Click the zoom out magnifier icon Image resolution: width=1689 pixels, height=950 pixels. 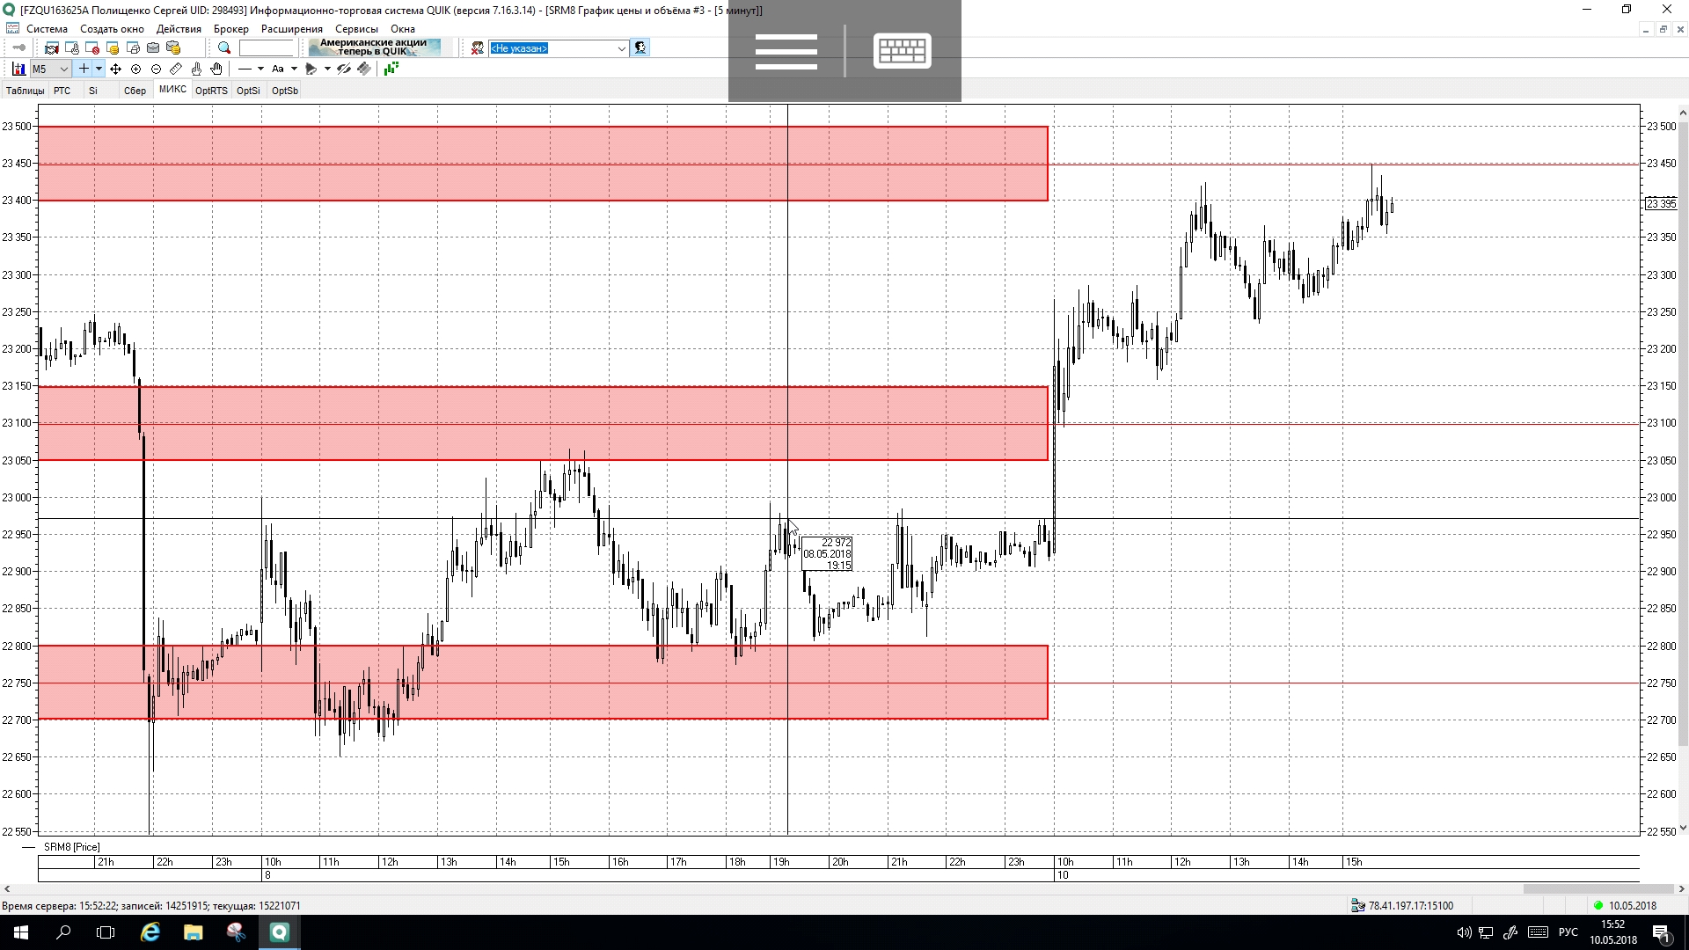tap(156, 69)
